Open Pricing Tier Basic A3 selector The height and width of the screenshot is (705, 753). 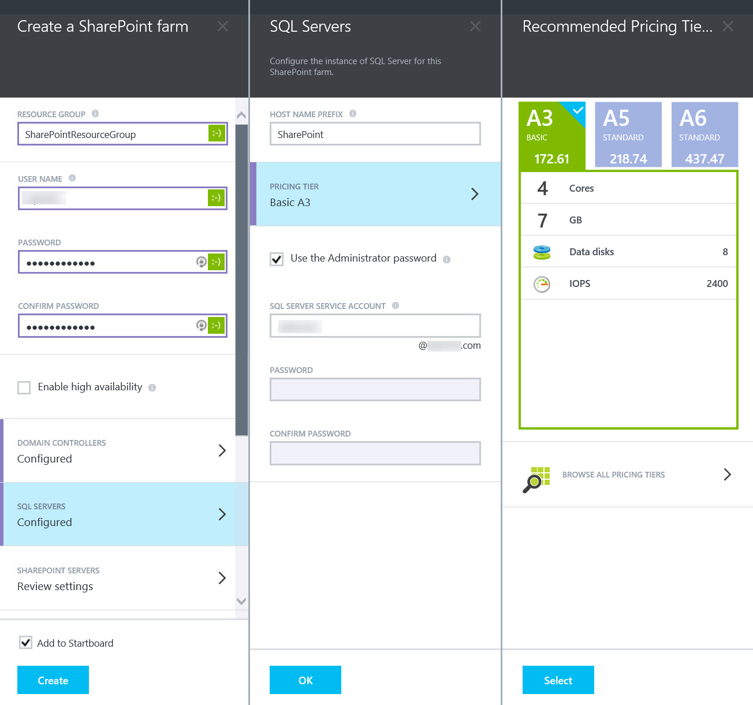(375, 194)
